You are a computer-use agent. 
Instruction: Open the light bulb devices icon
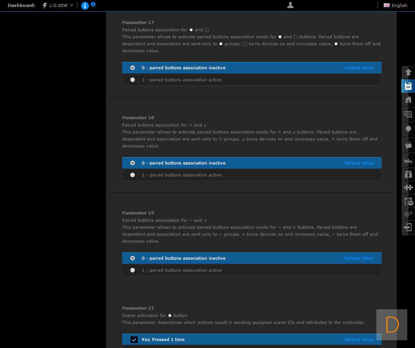(408, 129)
